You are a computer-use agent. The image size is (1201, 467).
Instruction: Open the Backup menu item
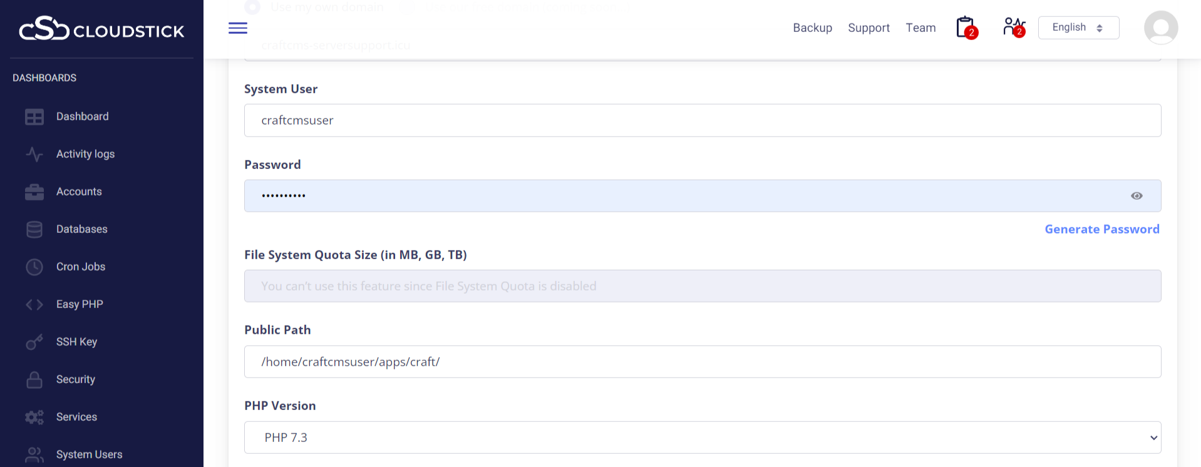(x=812, y=28)
